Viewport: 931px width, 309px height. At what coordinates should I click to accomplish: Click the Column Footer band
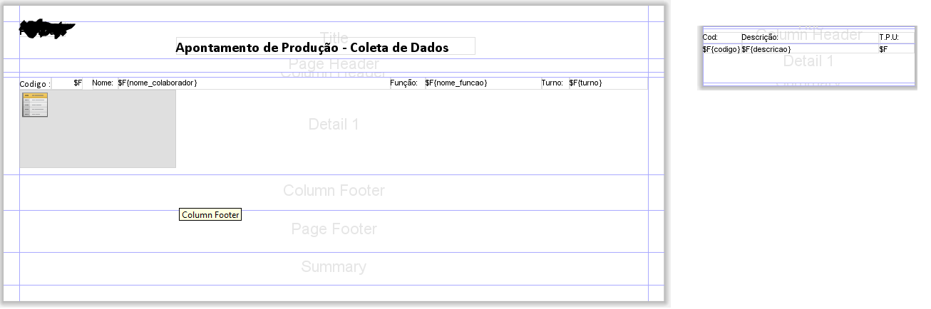click(334, 192)
